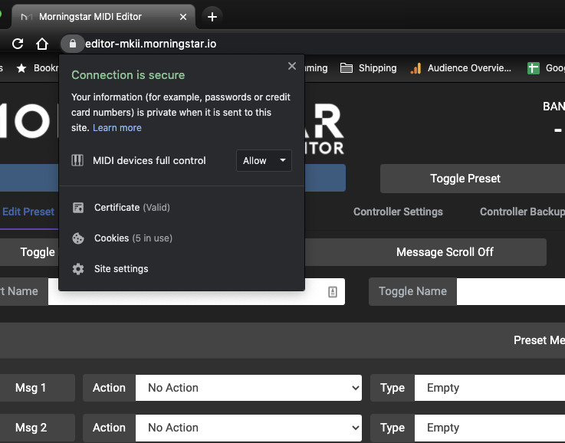Close the connection security popup

pos(291,67)
